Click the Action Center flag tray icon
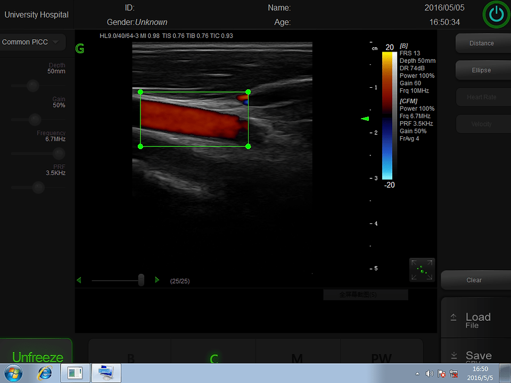Screen dimensions: 511x383 coord(442,373)
